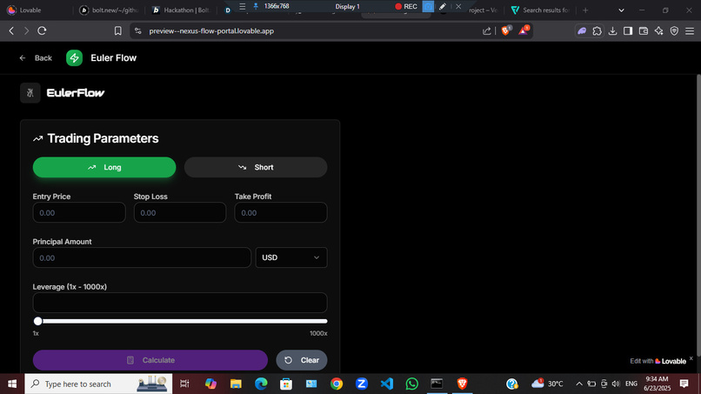Open the Brave Wallet icon
The height and width of the screenshot is (394, 701).
[x=644, y=30]
